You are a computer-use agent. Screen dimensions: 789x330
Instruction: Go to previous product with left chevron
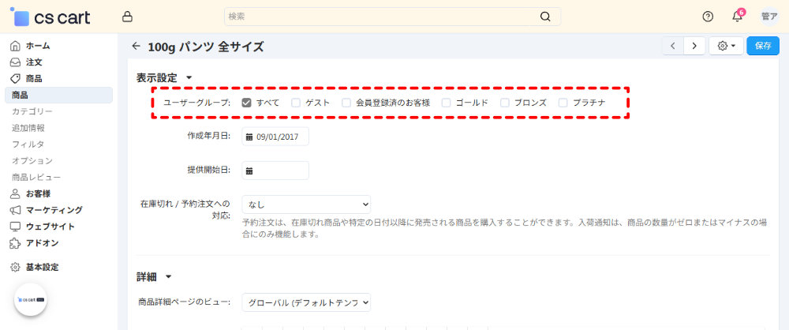[x=672, y=46]
